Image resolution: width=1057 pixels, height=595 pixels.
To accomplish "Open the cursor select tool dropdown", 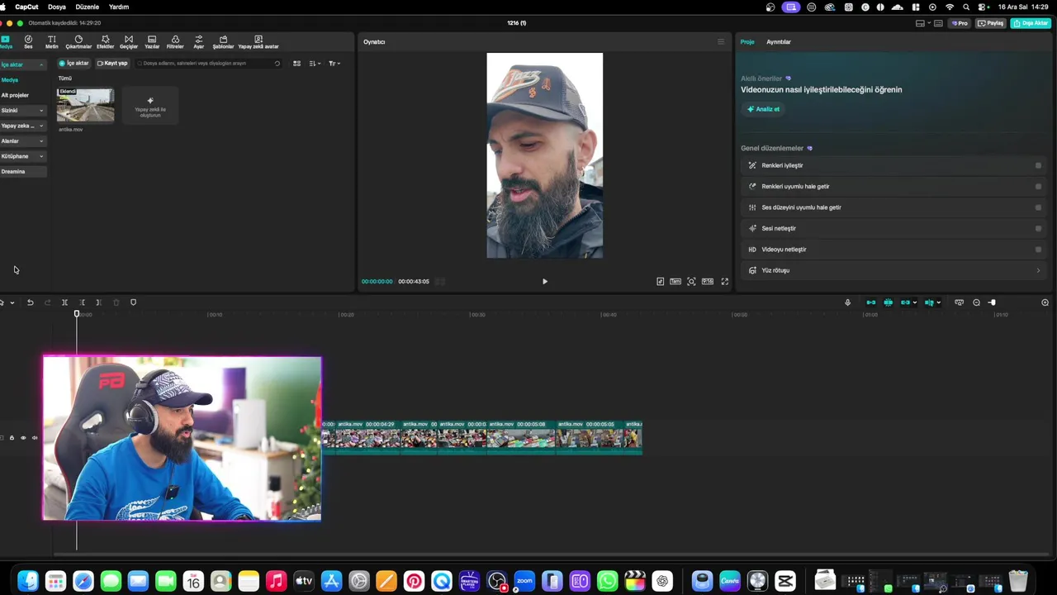I will (12, 302).
